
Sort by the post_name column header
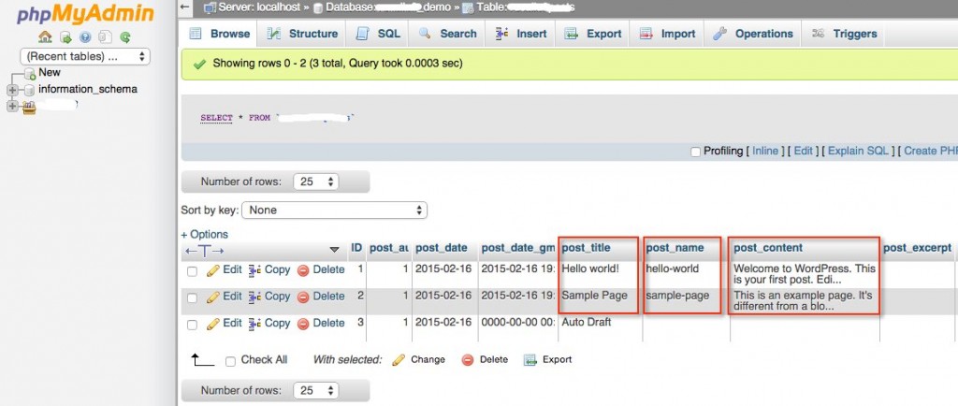pyautogui.click(x=675, y=248)
